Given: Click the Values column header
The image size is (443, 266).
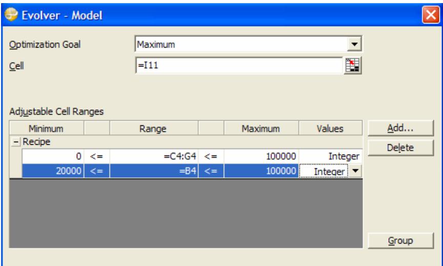Looking at the screenshot, I should coord(330,128).
